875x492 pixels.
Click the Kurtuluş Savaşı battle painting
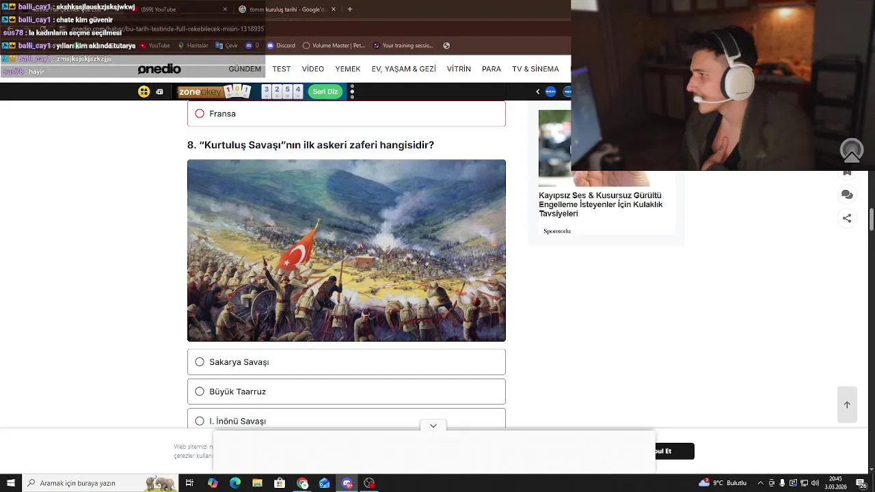(346, 250)
